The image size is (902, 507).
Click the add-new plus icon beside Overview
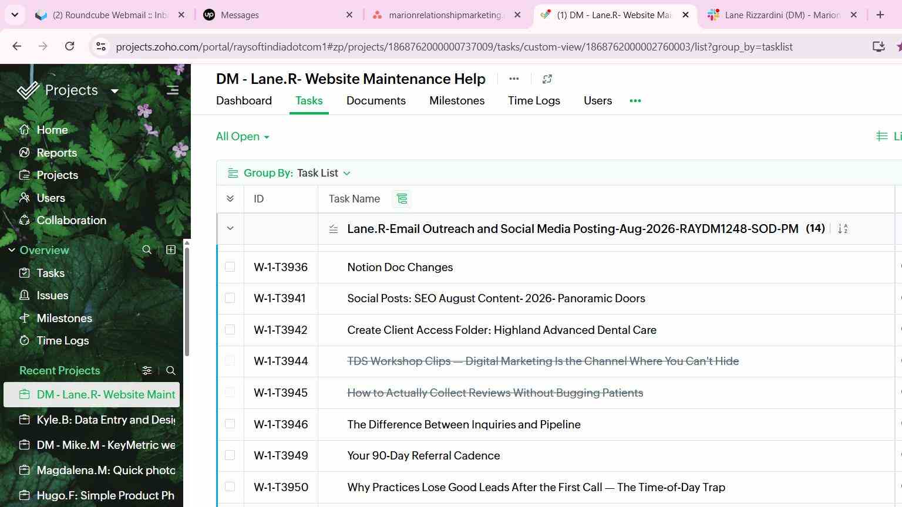click(171, 250)
